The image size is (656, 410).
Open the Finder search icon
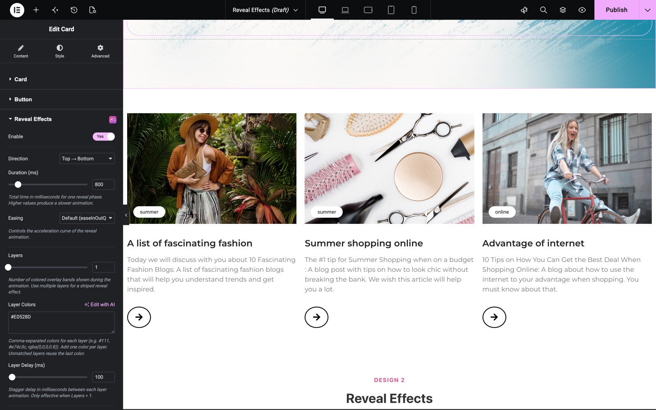543,10
